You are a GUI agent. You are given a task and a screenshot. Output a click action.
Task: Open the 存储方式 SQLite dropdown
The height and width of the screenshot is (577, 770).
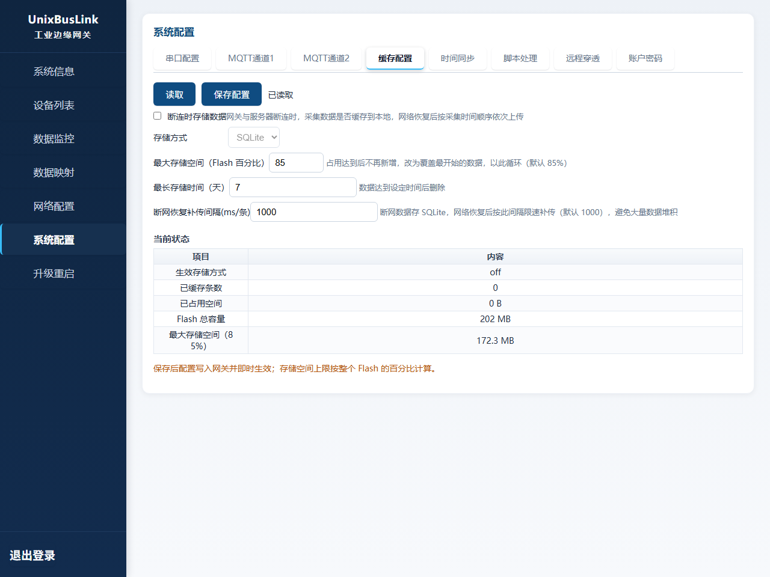(254, 138)
